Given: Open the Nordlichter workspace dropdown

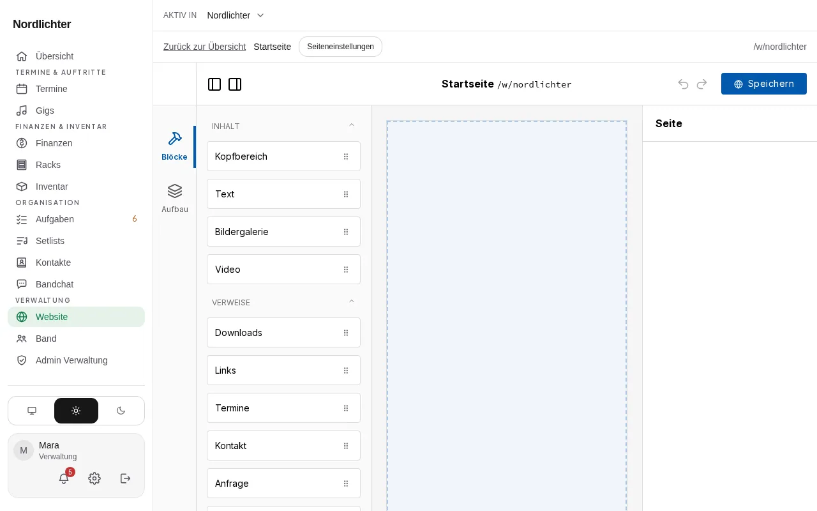Looking at the screenshot, I should [x=236, y=15].
